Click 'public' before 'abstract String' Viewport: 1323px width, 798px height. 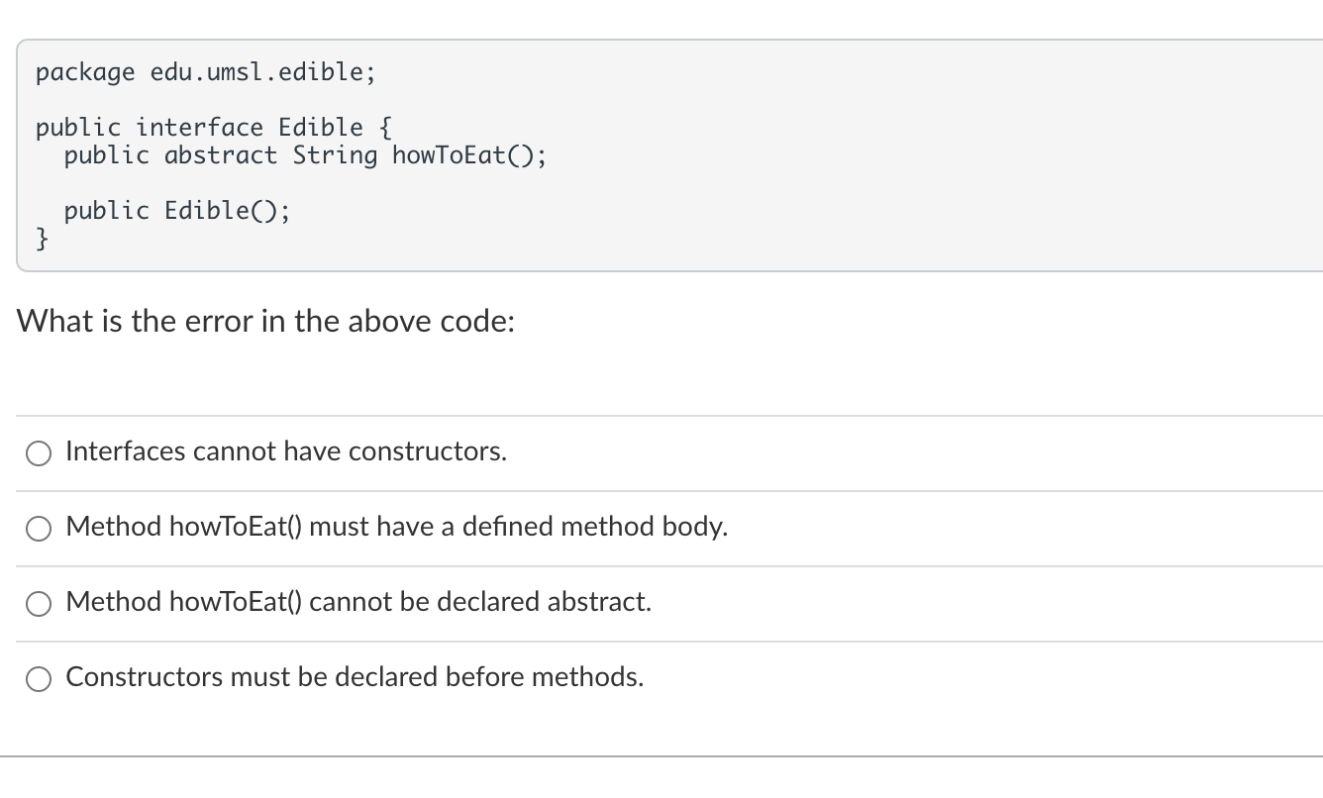coord(107,155)
